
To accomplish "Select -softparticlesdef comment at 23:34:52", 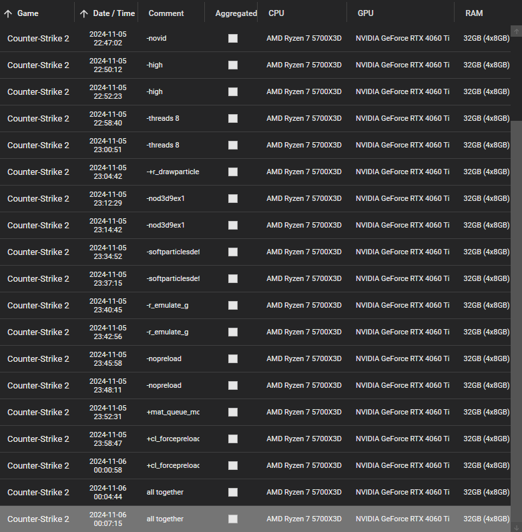I will 173,252.
